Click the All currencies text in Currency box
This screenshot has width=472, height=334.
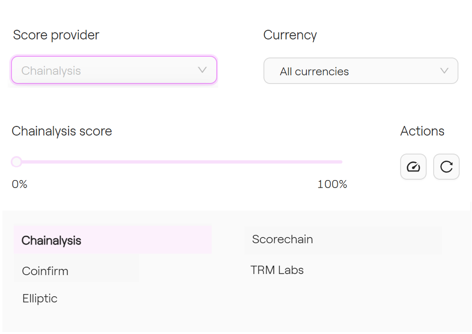tap(314, 72)
